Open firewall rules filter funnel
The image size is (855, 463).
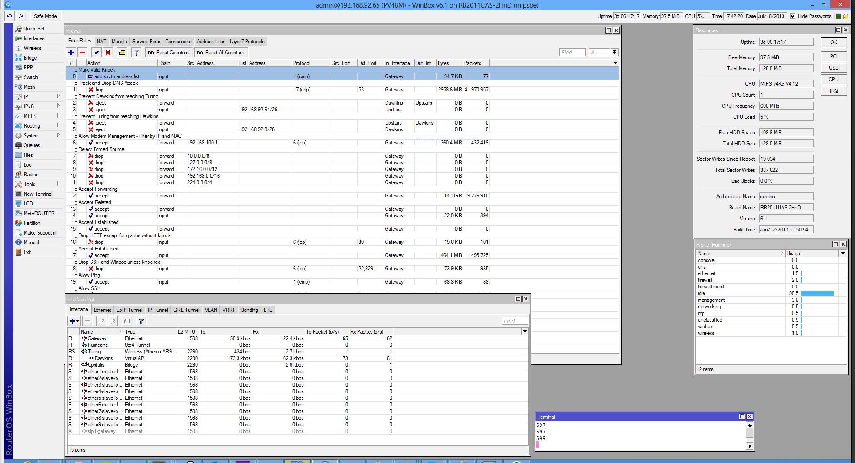point(136,53)
